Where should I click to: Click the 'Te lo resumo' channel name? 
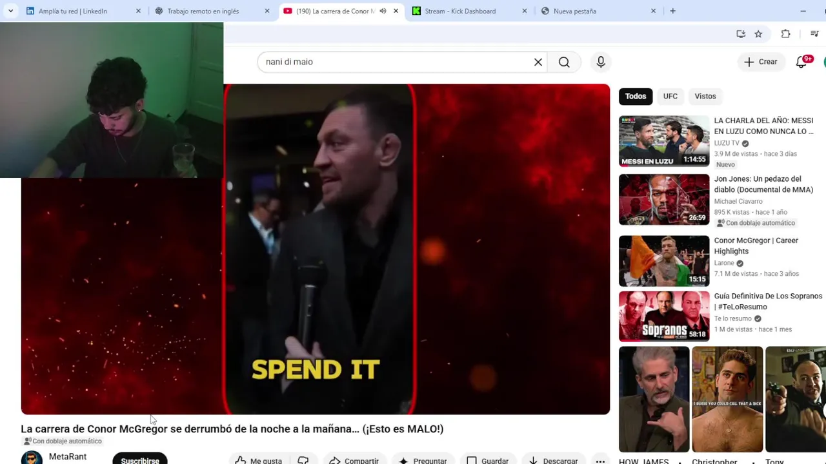(x=732, y=318)
